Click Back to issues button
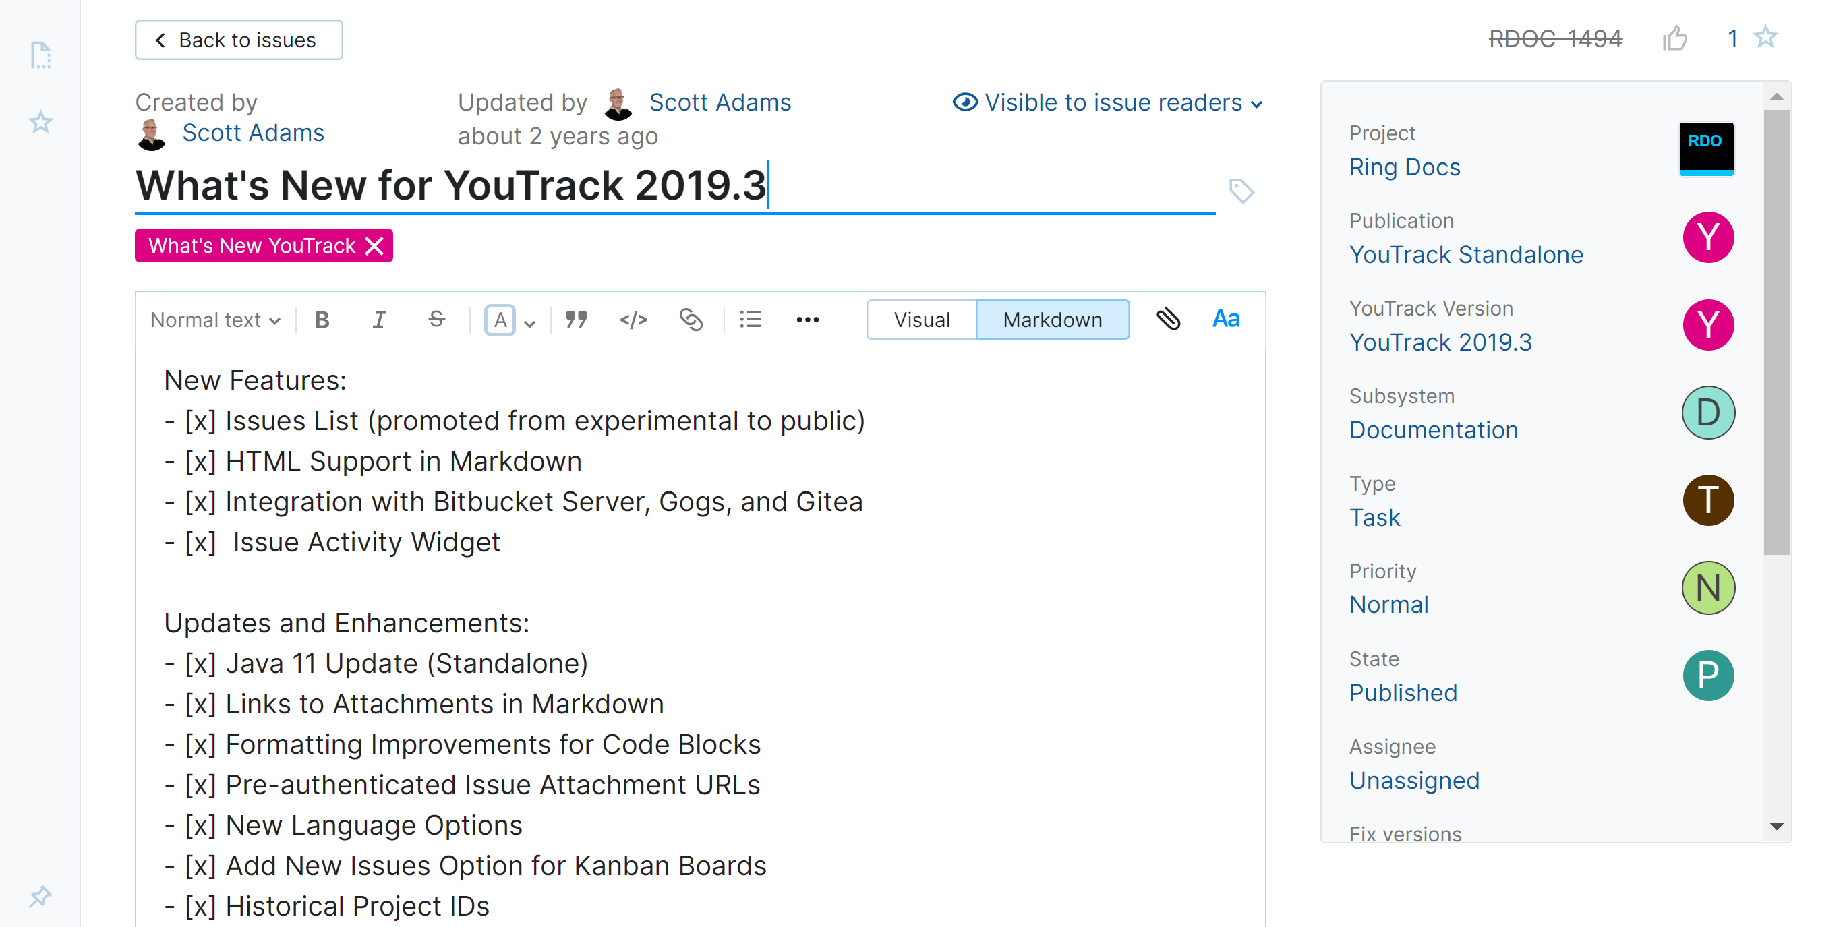1845x927 pixels. (x=239, y=40)
